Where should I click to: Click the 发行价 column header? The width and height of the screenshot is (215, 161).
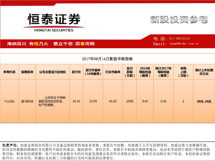(76, 72)
